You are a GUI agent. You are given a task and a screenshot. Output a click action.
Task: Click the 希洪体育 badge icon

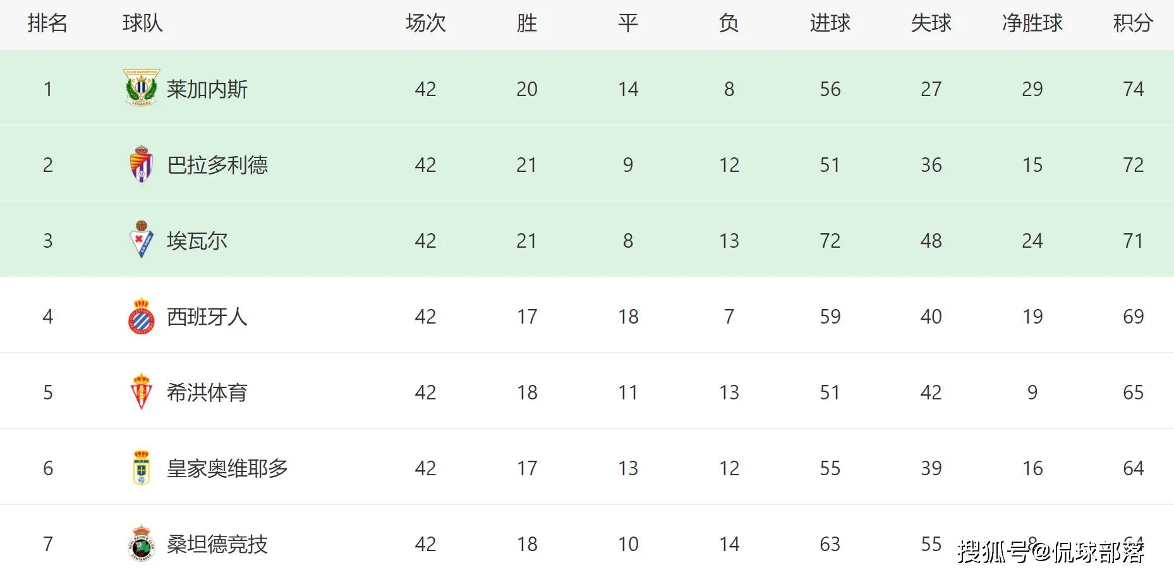pyautogui.click(x=142, y=392)
